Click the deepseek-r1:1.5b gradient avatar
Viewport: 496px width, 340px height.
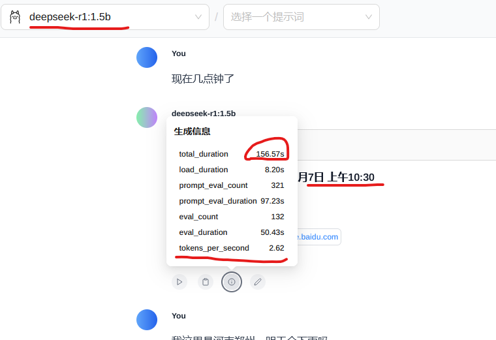147,117
